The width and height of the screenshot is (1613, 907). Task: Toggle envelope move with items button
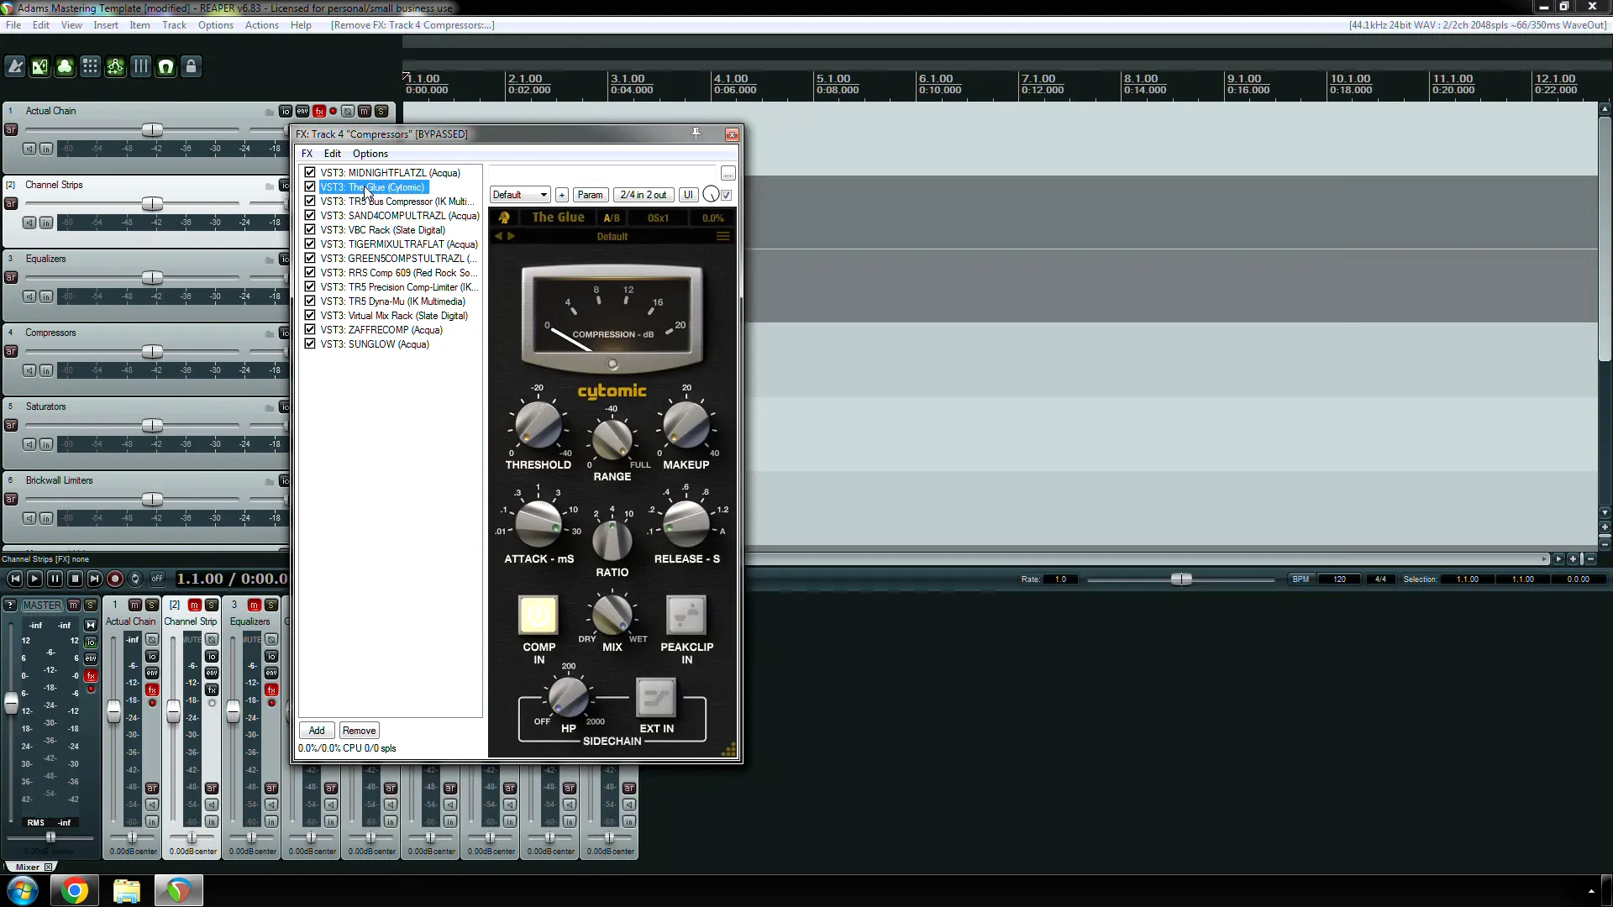tap(116, 67)
